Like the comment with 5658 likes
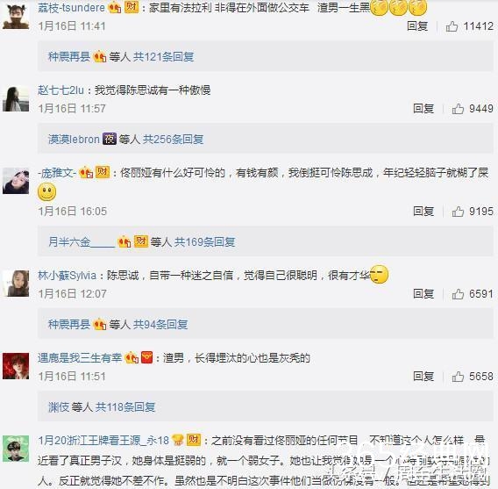The image size is (498, 489). pyautogui.click(x=458, y=377)
